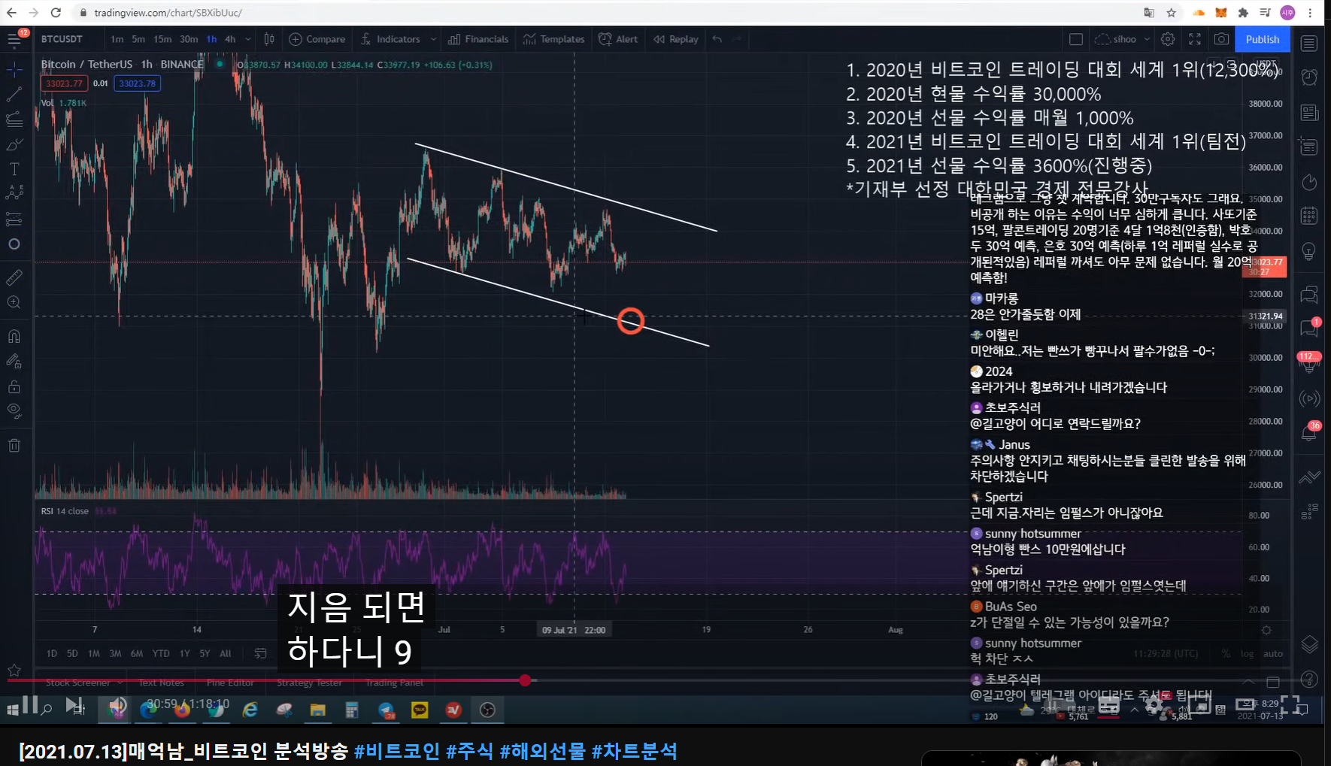Click Compare to add a symbol
Screen dimensions: 1331x766
tap(317, 39)
